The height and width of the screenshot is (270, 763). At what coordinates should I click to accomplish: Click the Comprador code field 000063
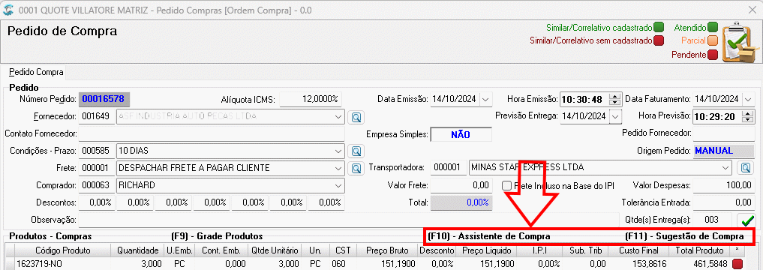97,185
